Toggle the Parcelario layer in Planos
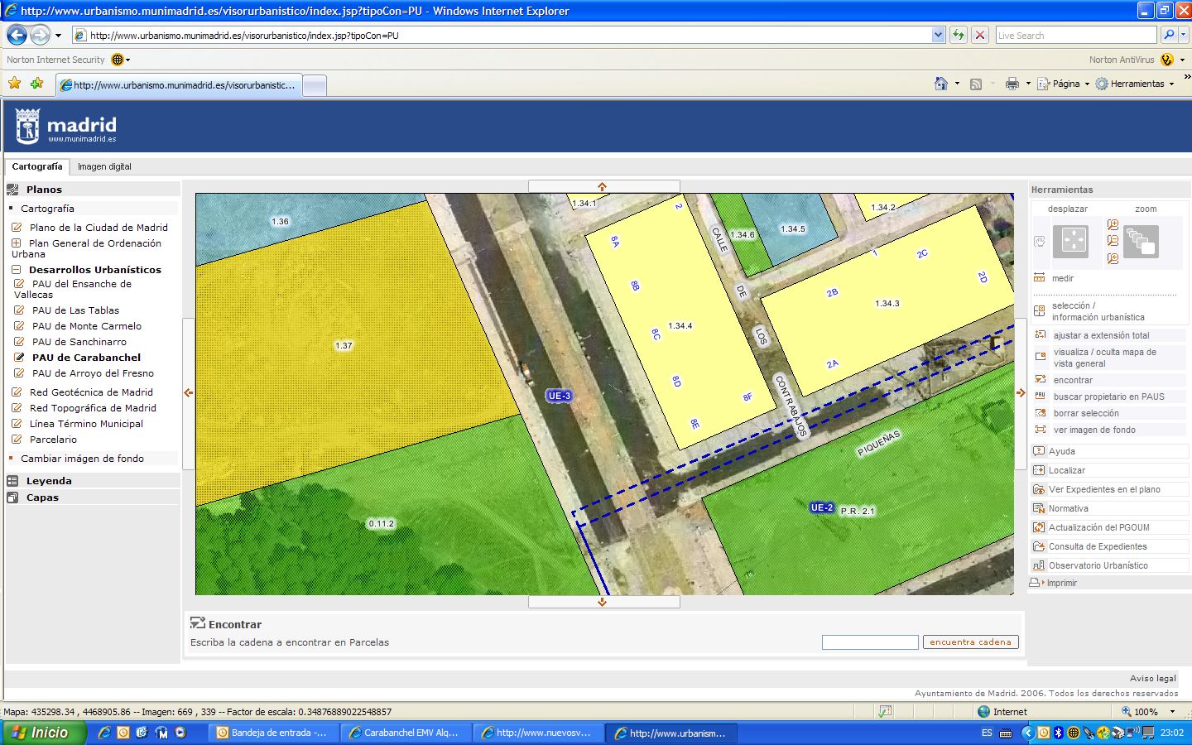This screenshot has width=1192, height=745. point(17,440)
